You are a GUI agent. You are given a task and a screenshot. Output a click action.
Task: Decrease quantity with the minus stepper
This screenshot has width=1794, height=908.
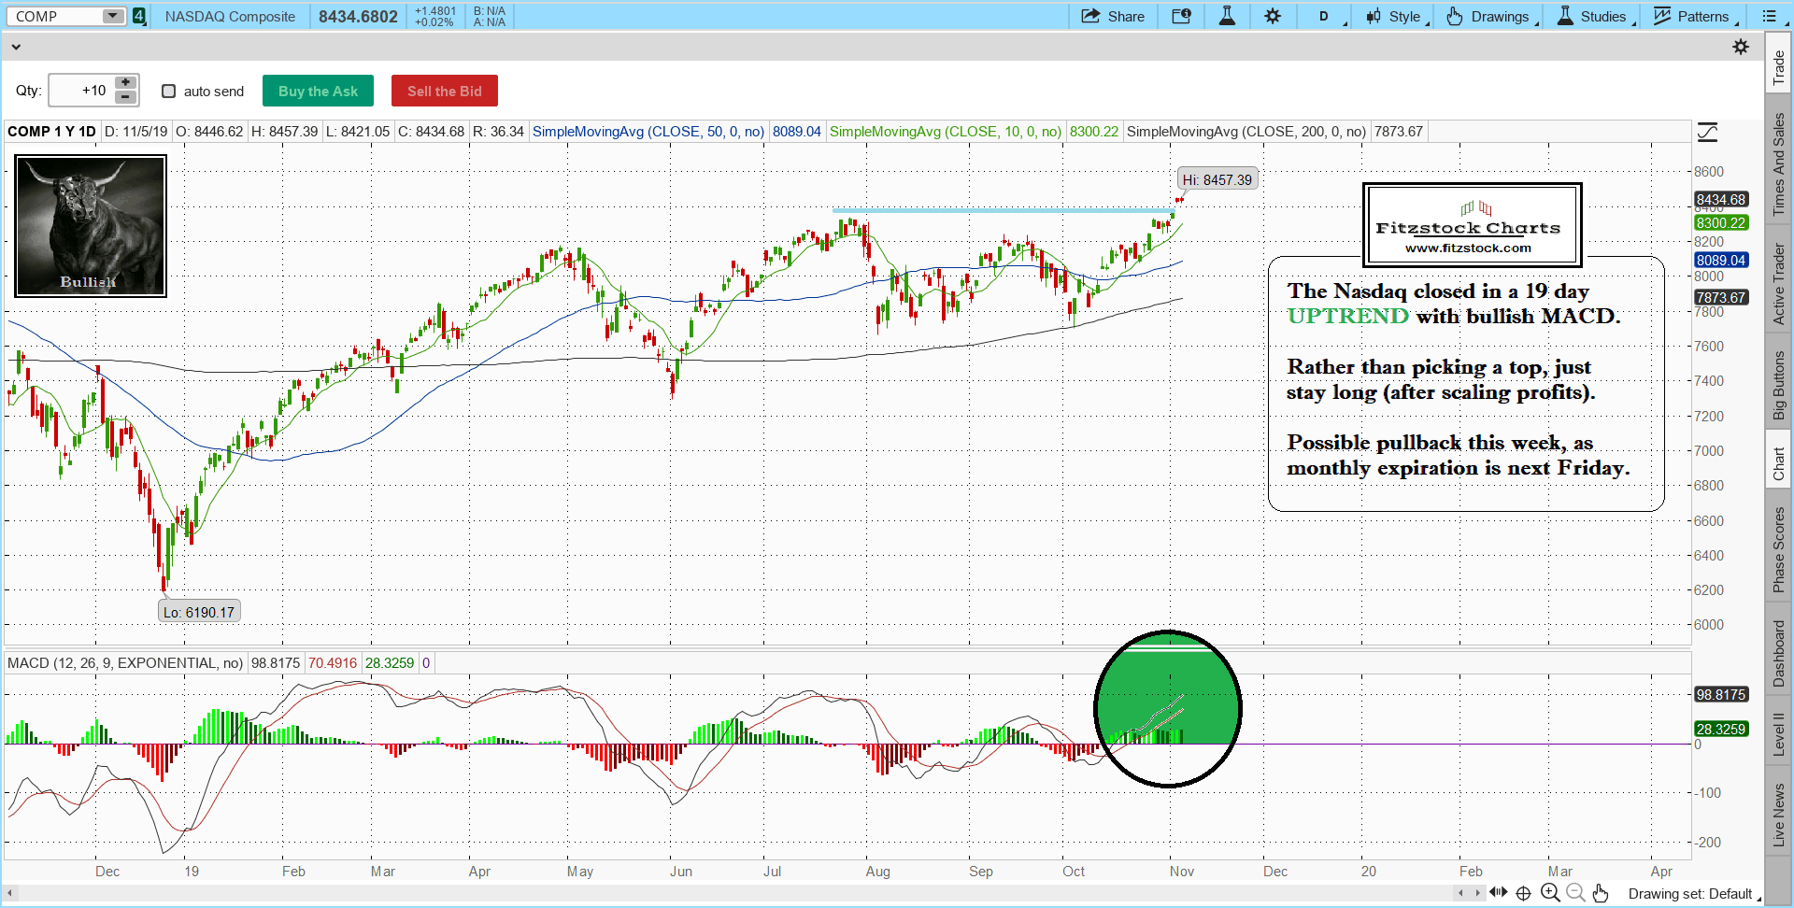pyautogui.click(x=125, y=97)
